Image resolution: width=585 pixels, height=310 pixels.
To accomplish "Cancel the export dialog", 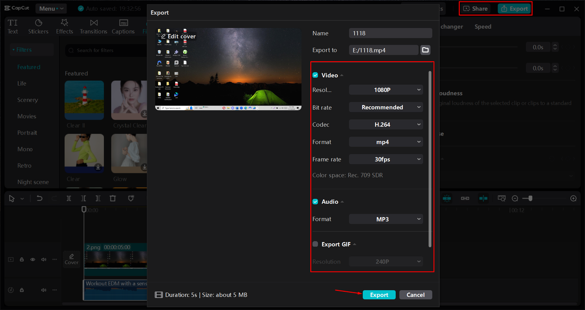I will coord(415,295).
